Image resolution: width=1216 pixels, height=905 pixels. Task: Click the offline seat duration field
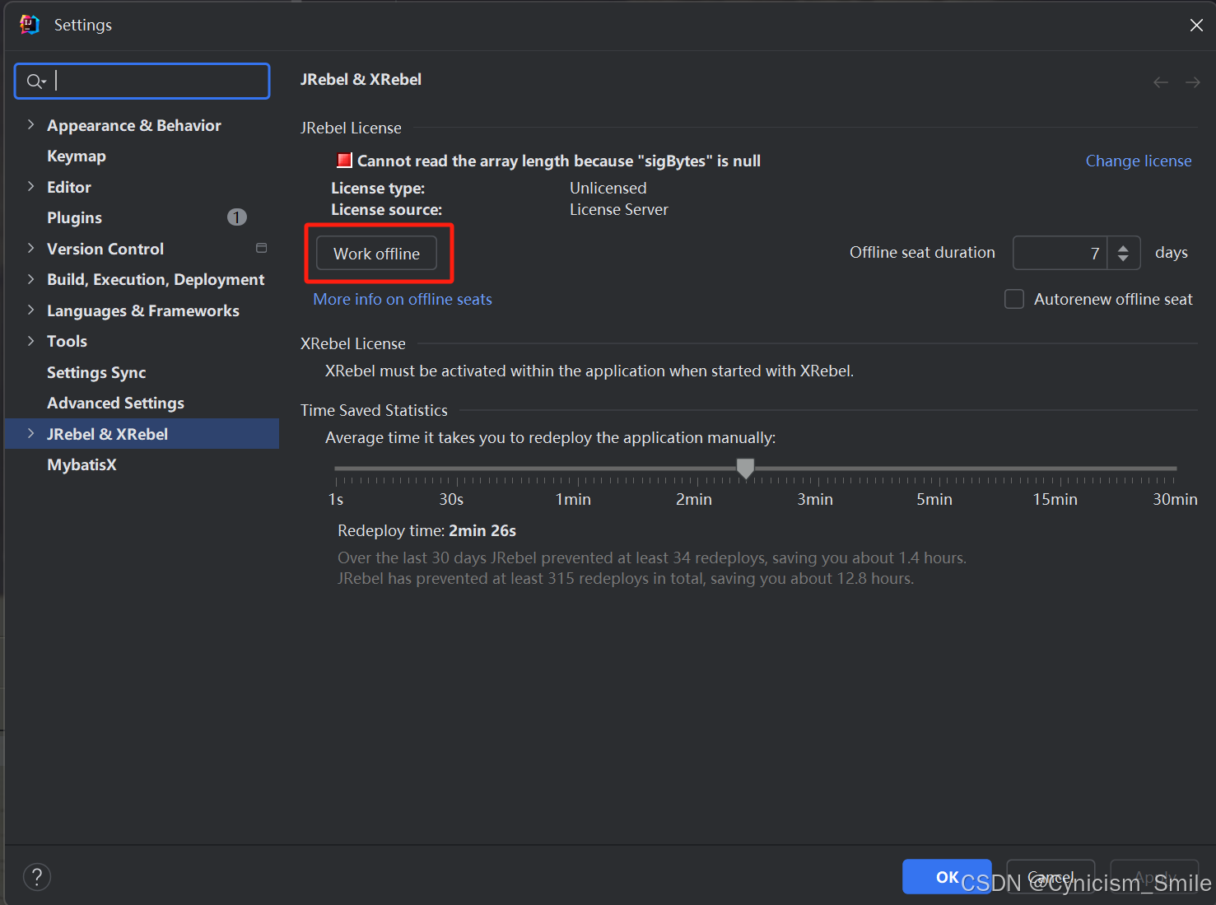[x=1060, y=253]
